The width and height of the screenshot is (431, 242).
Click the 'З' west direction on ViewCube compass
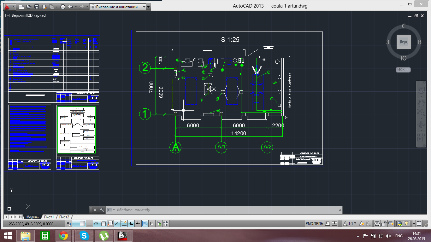(x=388, y=42)
